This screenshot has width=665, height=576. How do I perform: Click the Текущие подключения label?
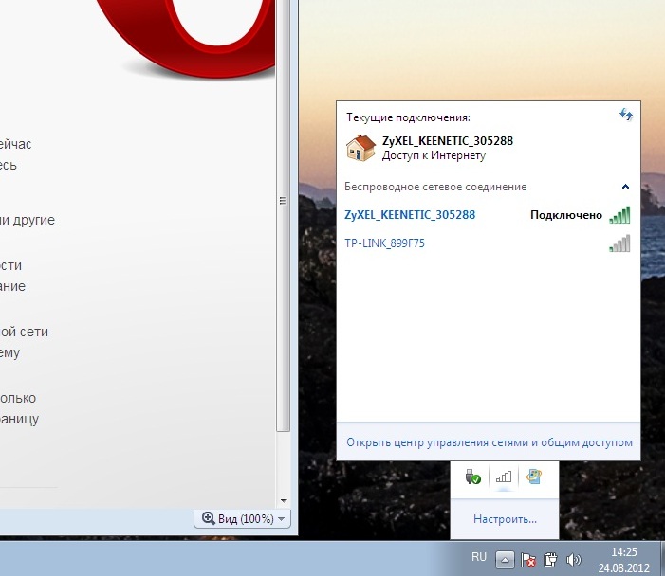coord(408,117)
